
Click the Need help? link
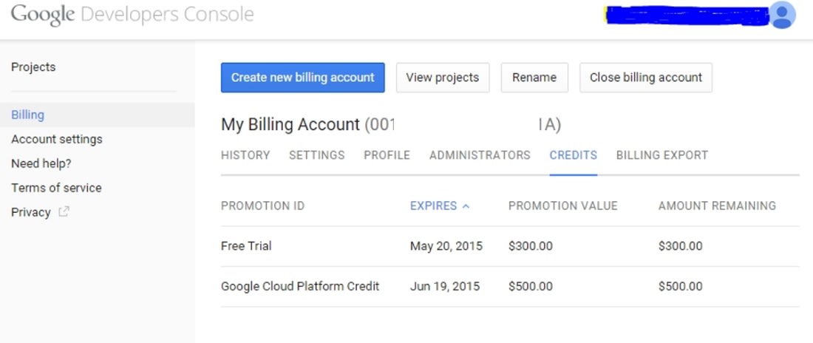pos(41,163)
